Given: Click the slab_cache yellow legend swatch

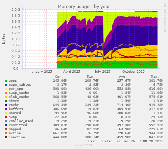Looking at the screenshot, I should (x=6, y=97).
